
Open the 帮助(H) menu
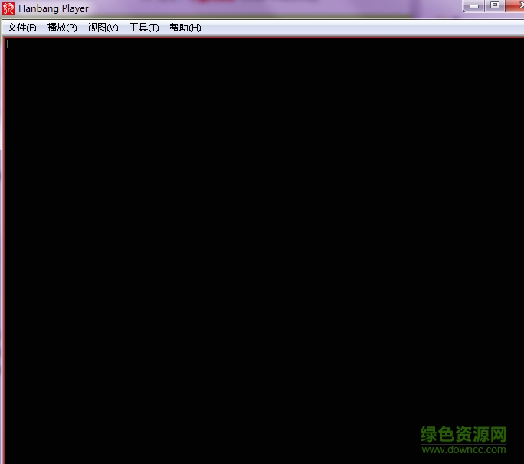pos(185,28)
